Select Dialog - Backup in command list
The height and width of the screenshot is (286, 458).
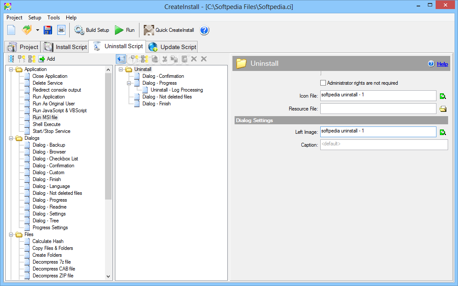coord(49,145)
